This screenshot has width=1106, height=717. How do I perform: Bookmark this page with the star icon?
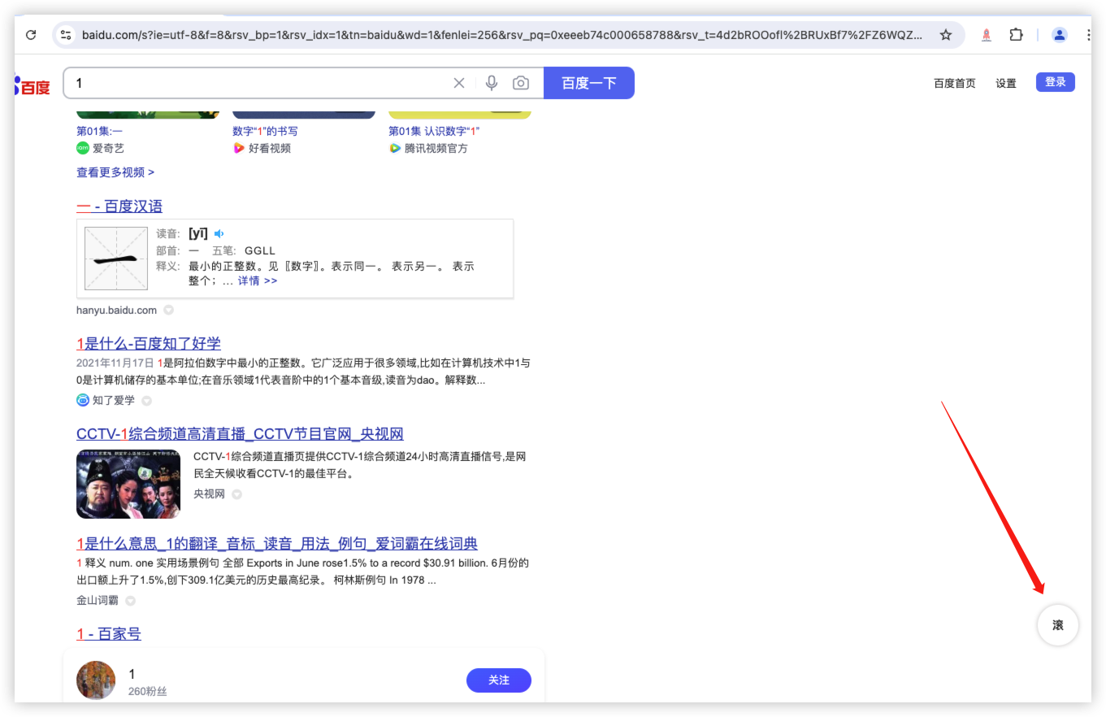pos(946,35)
